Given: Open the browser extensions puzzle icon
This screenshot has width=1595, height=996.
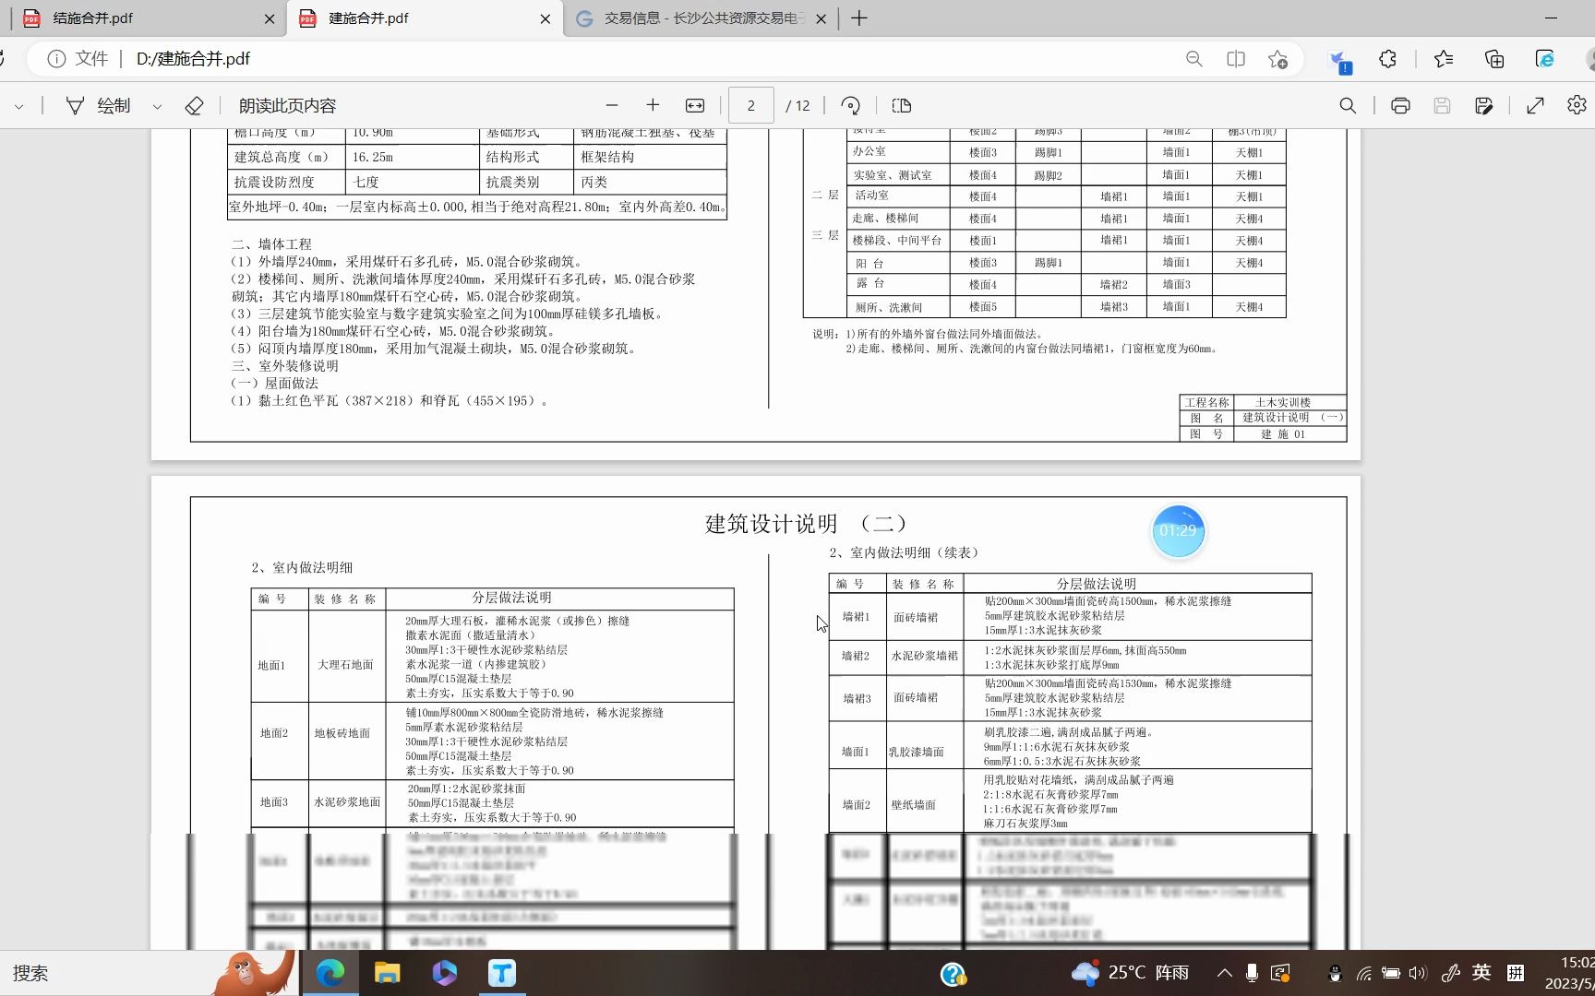Looking at the screenshot, I should coord(1388,59).
